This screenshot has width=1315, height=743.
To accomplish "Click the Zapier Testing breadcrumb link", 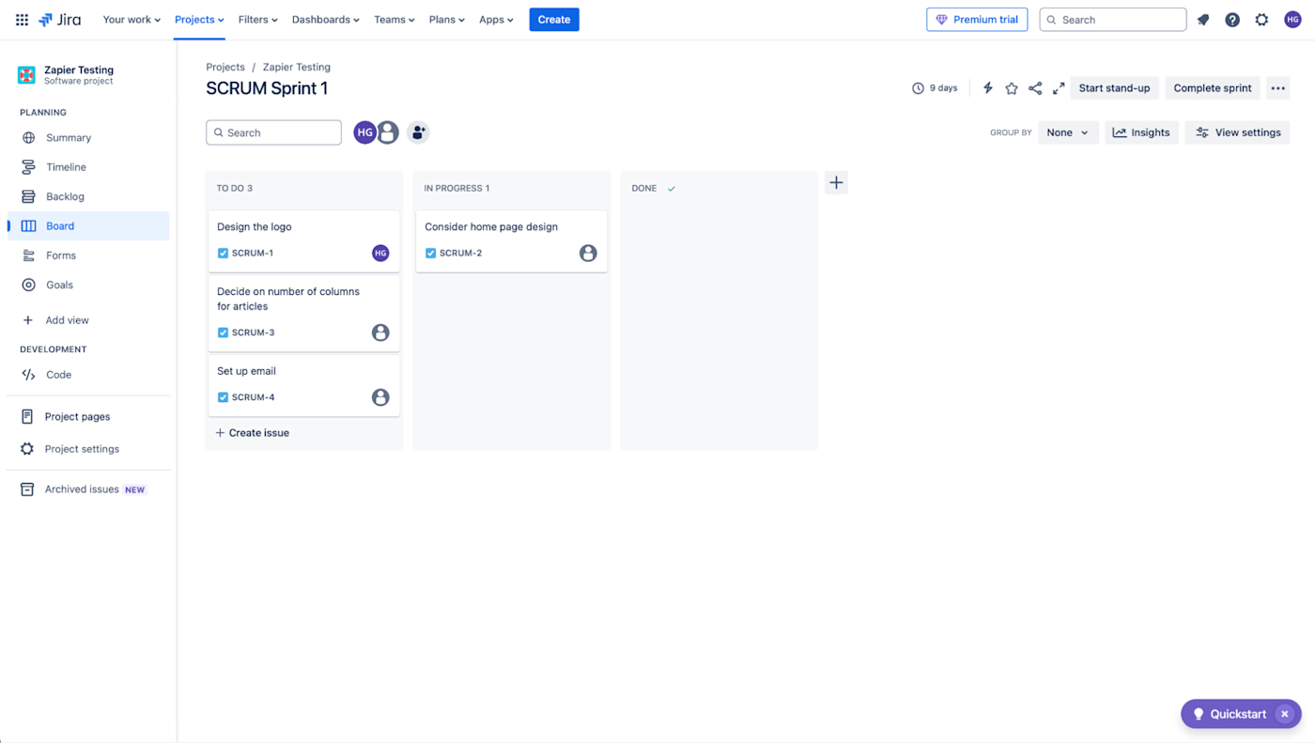I will [x=297, y=68].
